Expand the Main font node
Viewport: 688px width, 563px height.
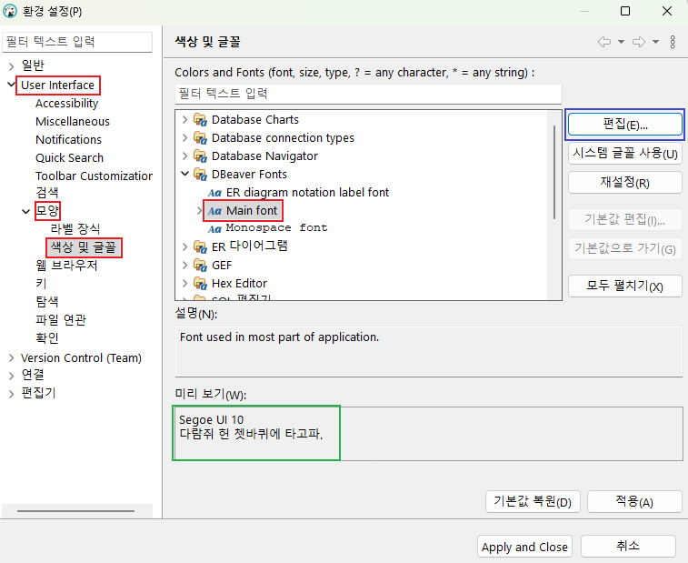click(x=200, y=211)
